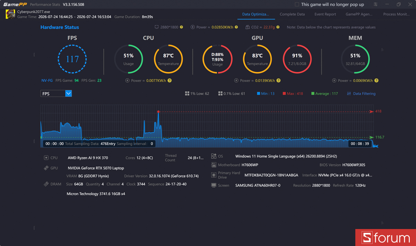Open the Complete Data tab
Image resolution: width=416 pixels, height=246 pixels.
tap(292, 14)
